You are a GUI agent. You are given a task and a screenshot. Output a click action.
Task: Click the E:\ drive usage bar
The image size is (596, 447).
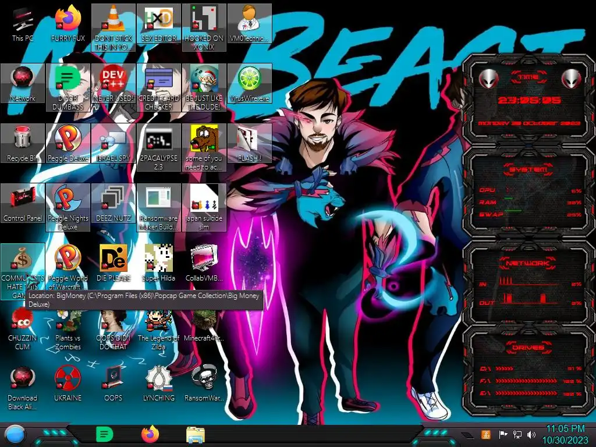point(526,393)
